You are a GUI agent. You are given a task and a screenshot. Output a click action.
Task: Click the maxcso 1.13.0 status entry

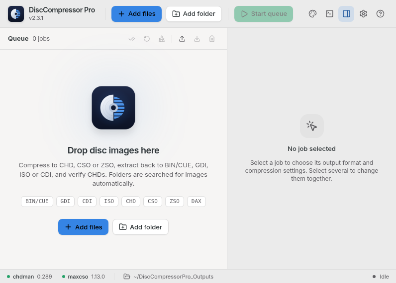tap(84, 277)
